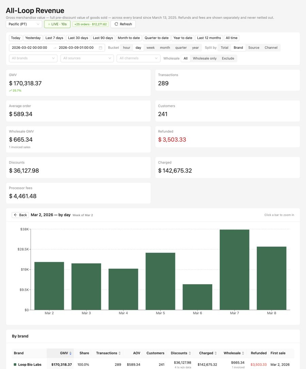Set bucket to week
The height and width of the screenshot is (369, 306).
tap(151, 47)
